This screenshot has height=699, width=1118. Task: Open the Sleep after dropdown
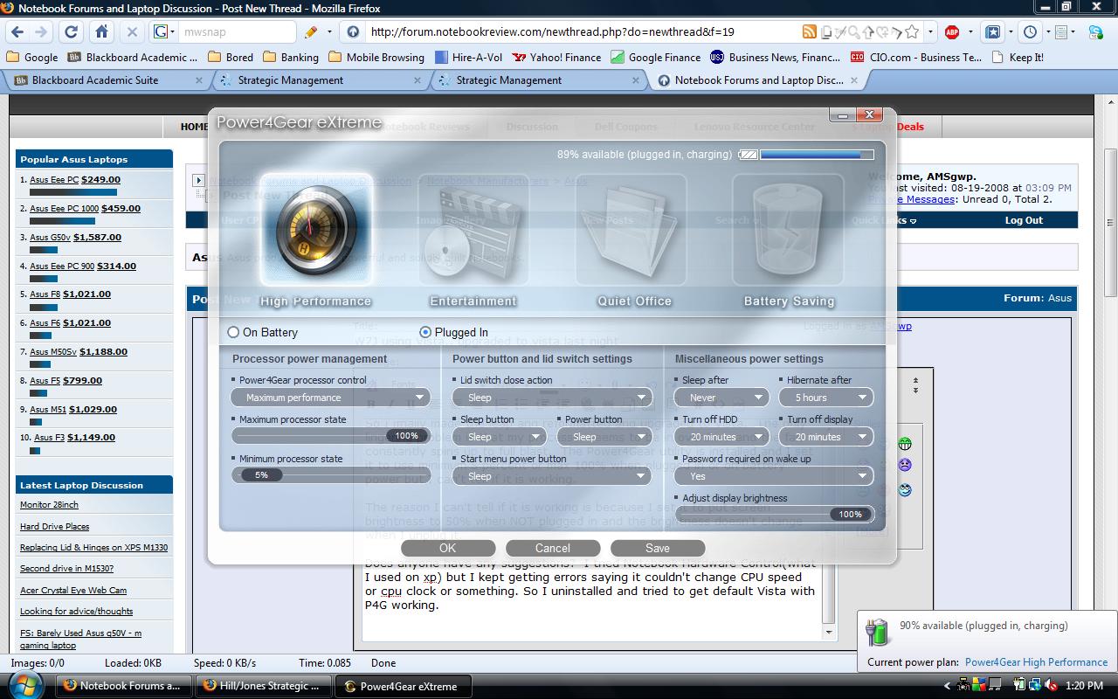tap(721, 398)
